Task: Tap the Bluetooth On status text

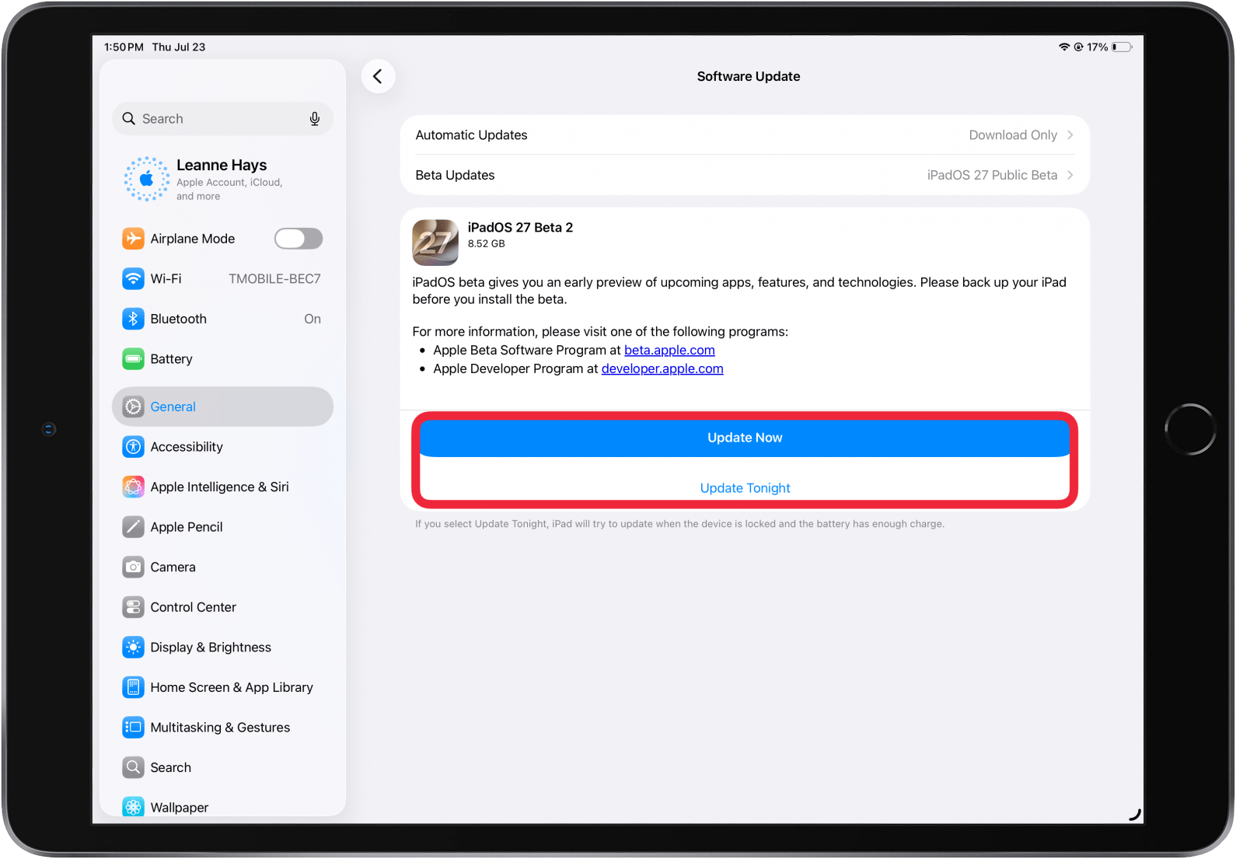Action: pos(312,319)
